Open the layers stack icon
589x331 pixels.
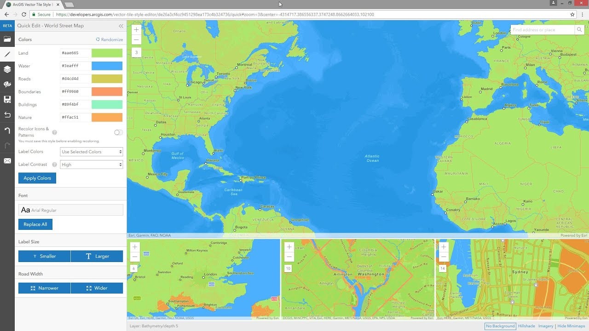pyautogui.click(x=7, y=69)
